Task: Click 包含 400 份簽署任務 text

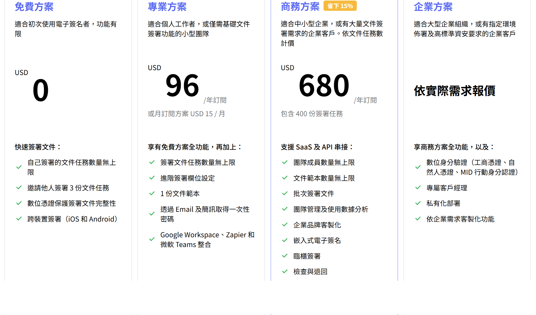Action: 312,114
